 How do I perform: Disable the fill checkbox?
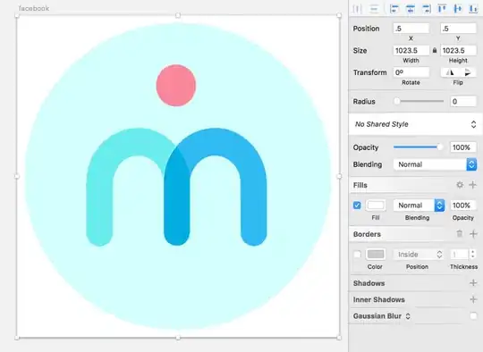(x=357, y=205)
